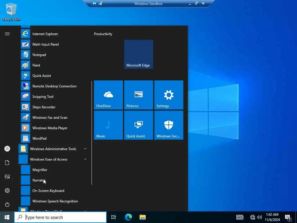Open the Settings tile
The height and width of the screenshot is (223, 297).
pos(169,95)
